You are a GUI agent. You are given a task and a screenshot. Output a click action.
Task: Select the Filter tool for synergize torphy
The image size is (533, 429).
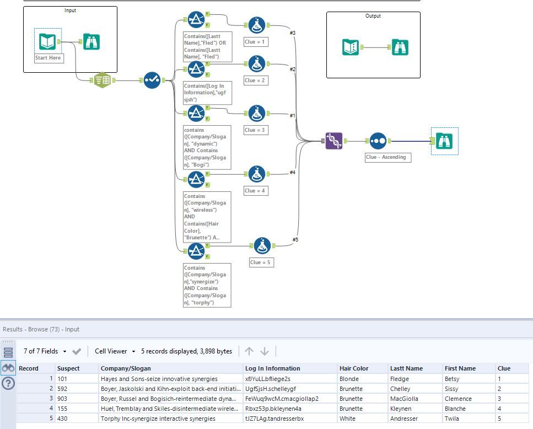click(196, 251)
